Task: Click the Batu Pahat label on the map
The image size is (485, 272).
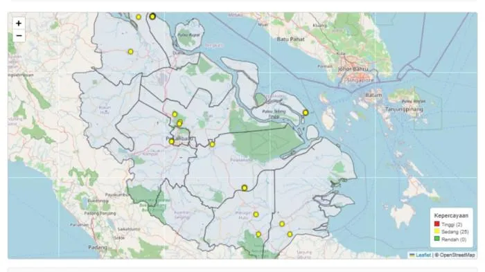Action: (x=290, y=39)
